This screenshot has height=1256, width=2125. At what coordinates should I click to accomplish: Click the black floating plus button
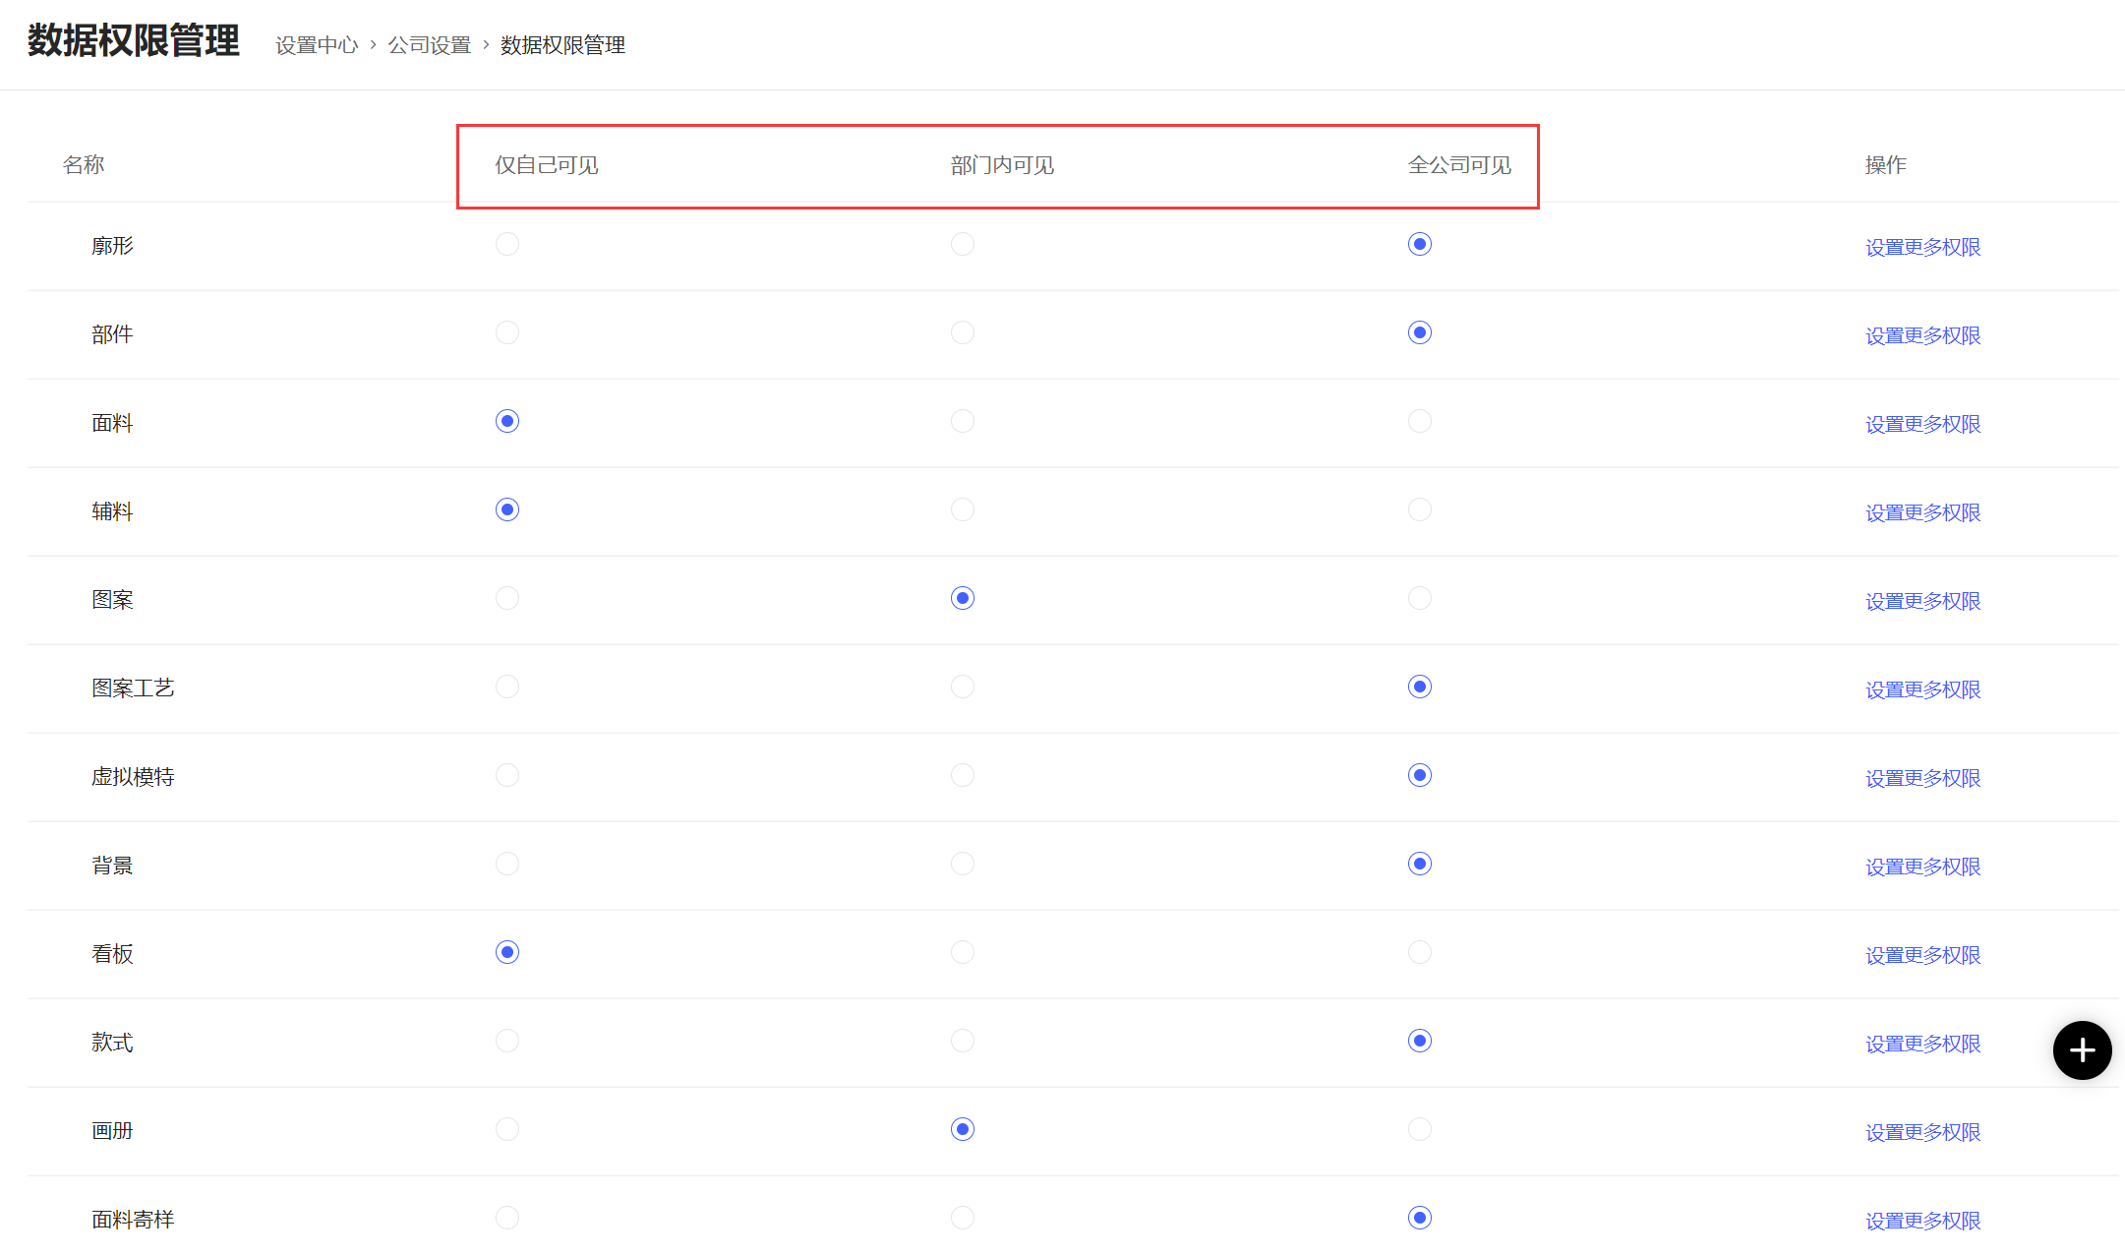coord(2082,1050)
